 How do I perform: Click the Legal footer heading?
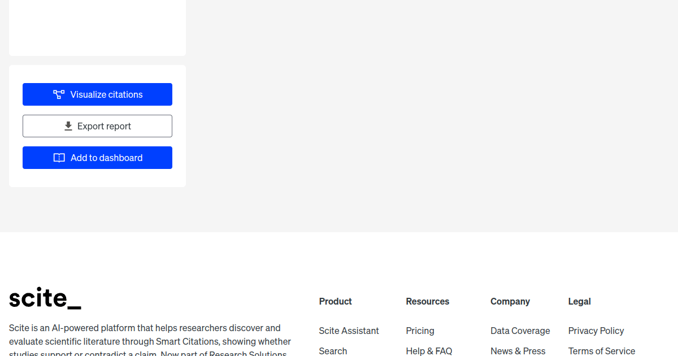[579, 301]
